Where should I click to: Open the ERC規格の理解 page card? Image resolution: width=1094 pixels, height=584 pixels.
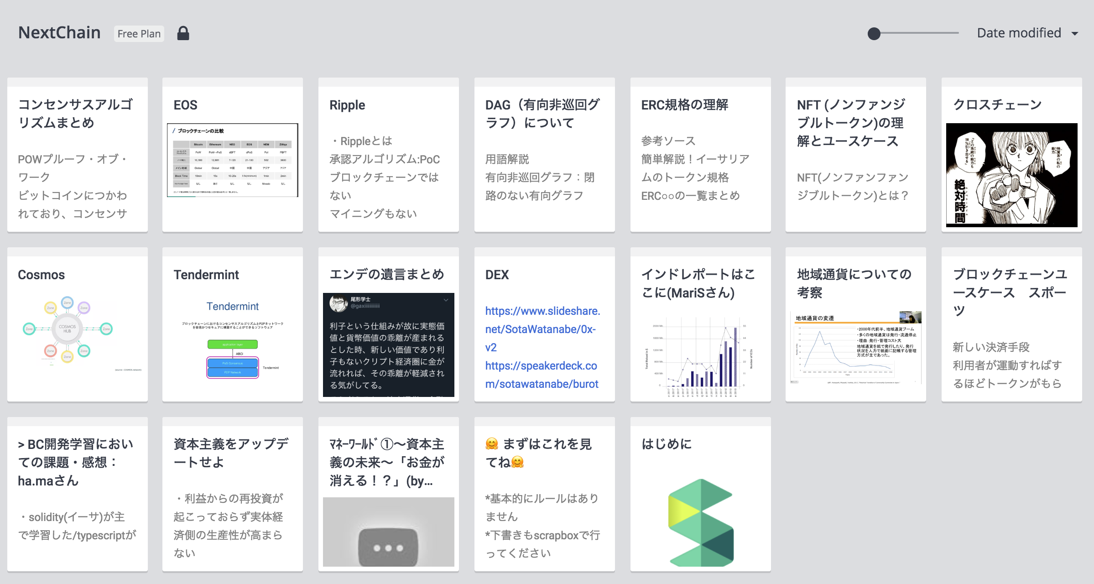click(700, 155)
